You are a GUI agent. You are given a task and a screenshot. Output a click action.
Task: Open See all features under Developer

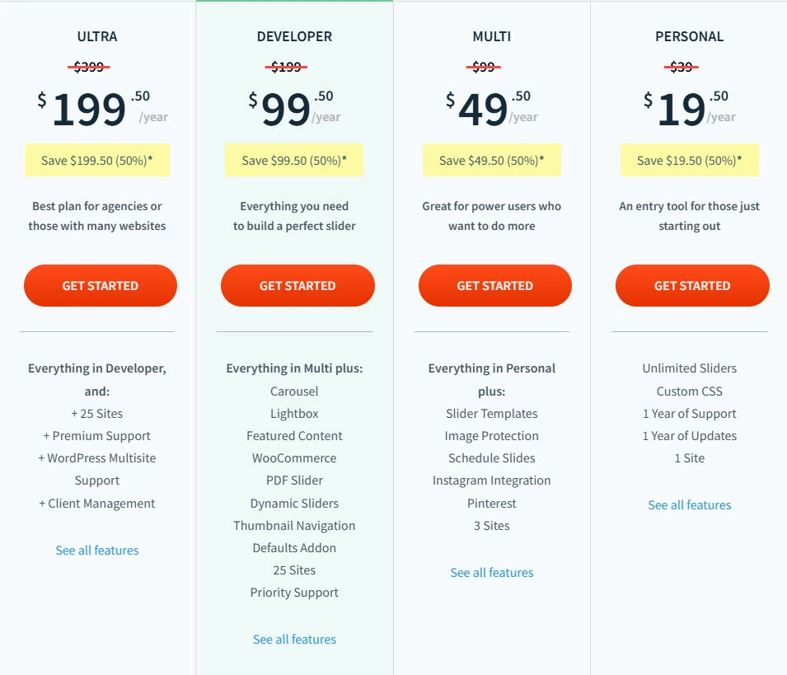(x=294, y=640)
